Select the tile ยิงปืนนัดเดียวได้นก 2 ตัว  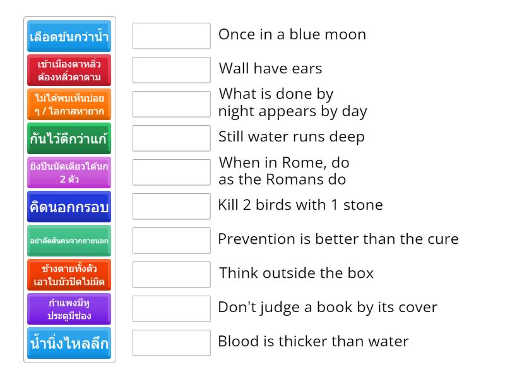69,172
